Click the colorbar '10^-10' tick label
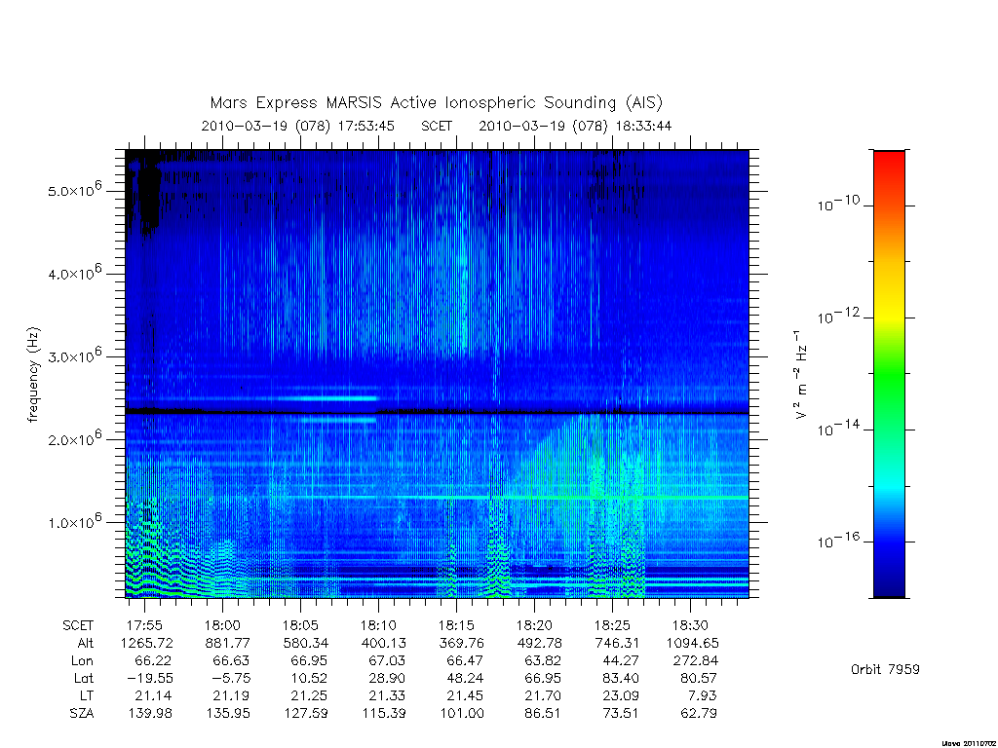 [x=838, y=204]
